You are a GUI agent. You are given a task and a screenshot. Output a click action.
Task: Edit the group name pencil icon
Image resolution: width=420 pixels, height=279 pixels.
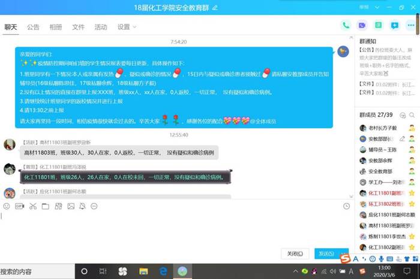(215, 8)
